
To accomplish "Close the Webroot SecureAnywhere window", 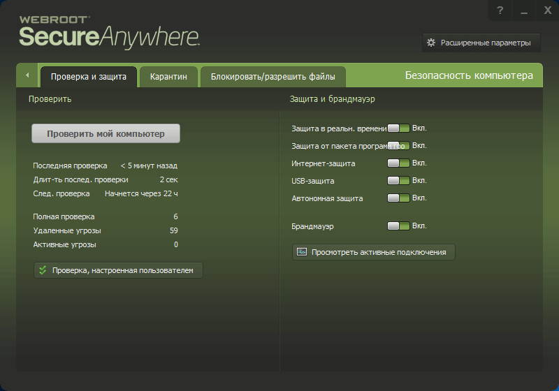I will point(548,10).
